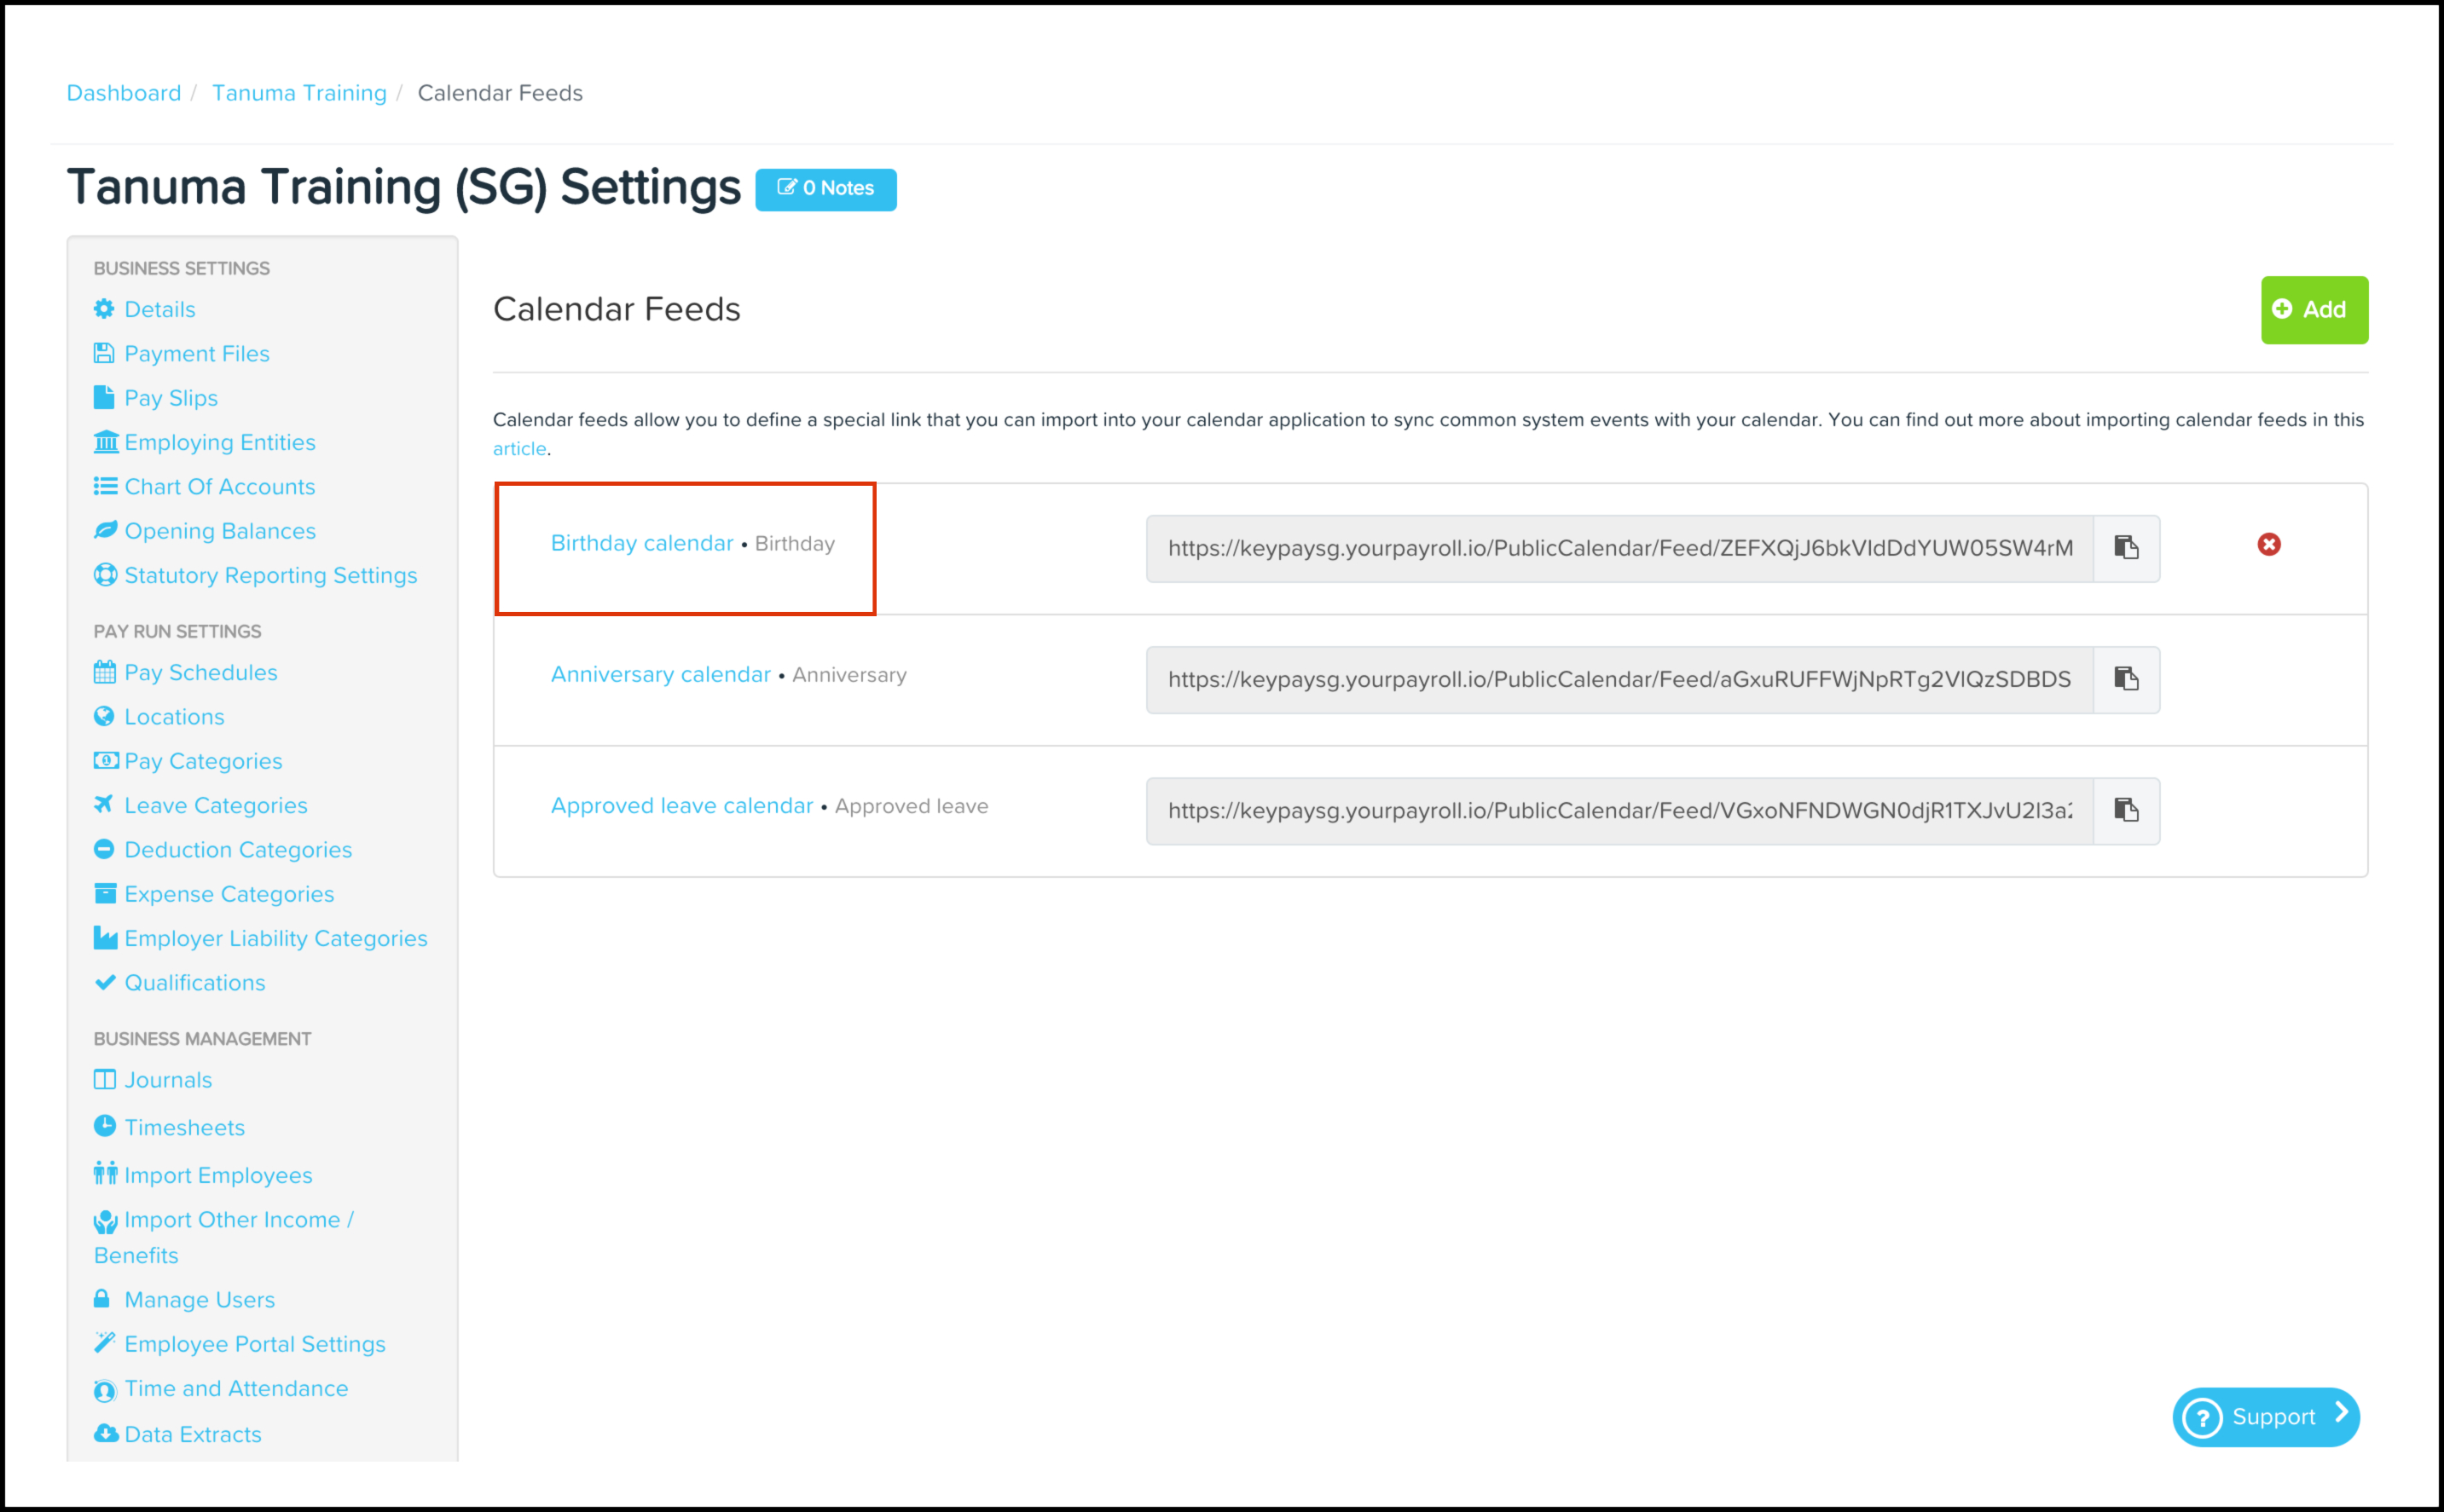This screenshot has height=1512, width=2444.
Task: Click the Details gear icon
Action: pyautogui.click(x=104, y=309)
